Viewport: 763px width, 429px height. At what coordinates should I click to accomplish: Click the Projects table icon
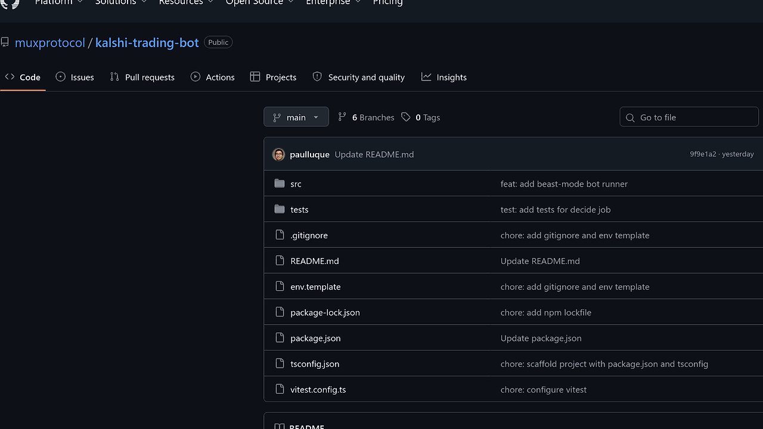[x=255, y=77]
